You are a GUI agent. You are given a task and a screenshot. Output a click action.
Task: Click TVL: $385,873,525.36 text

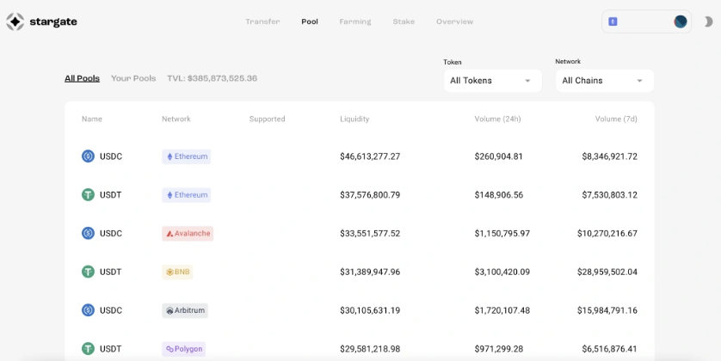coord(212,78)
